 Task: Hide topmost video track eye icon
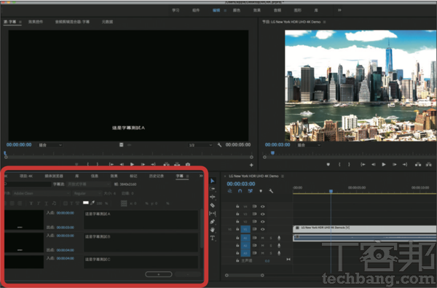tap(262, 206)
